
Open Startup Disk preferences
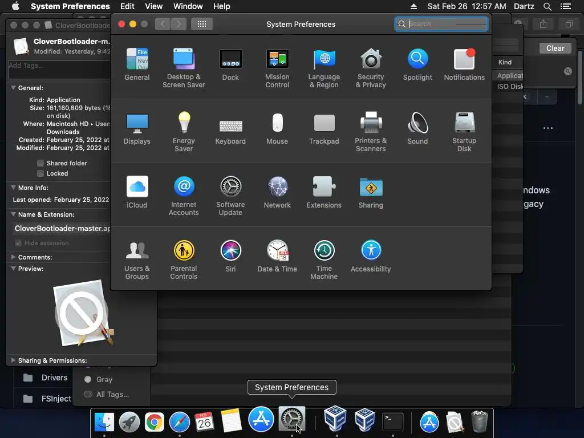point(464,132)
